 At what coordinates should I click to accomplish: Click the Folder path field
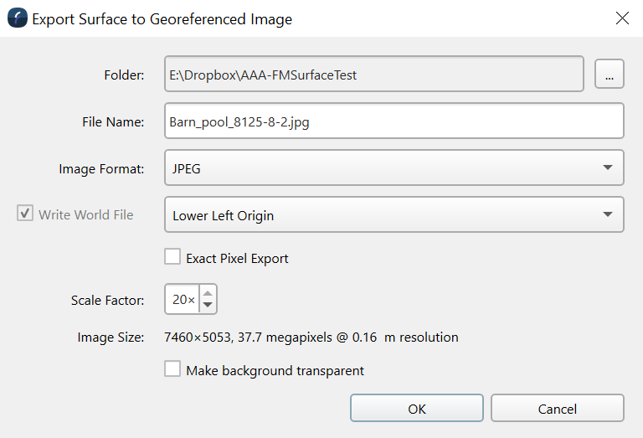373,75
